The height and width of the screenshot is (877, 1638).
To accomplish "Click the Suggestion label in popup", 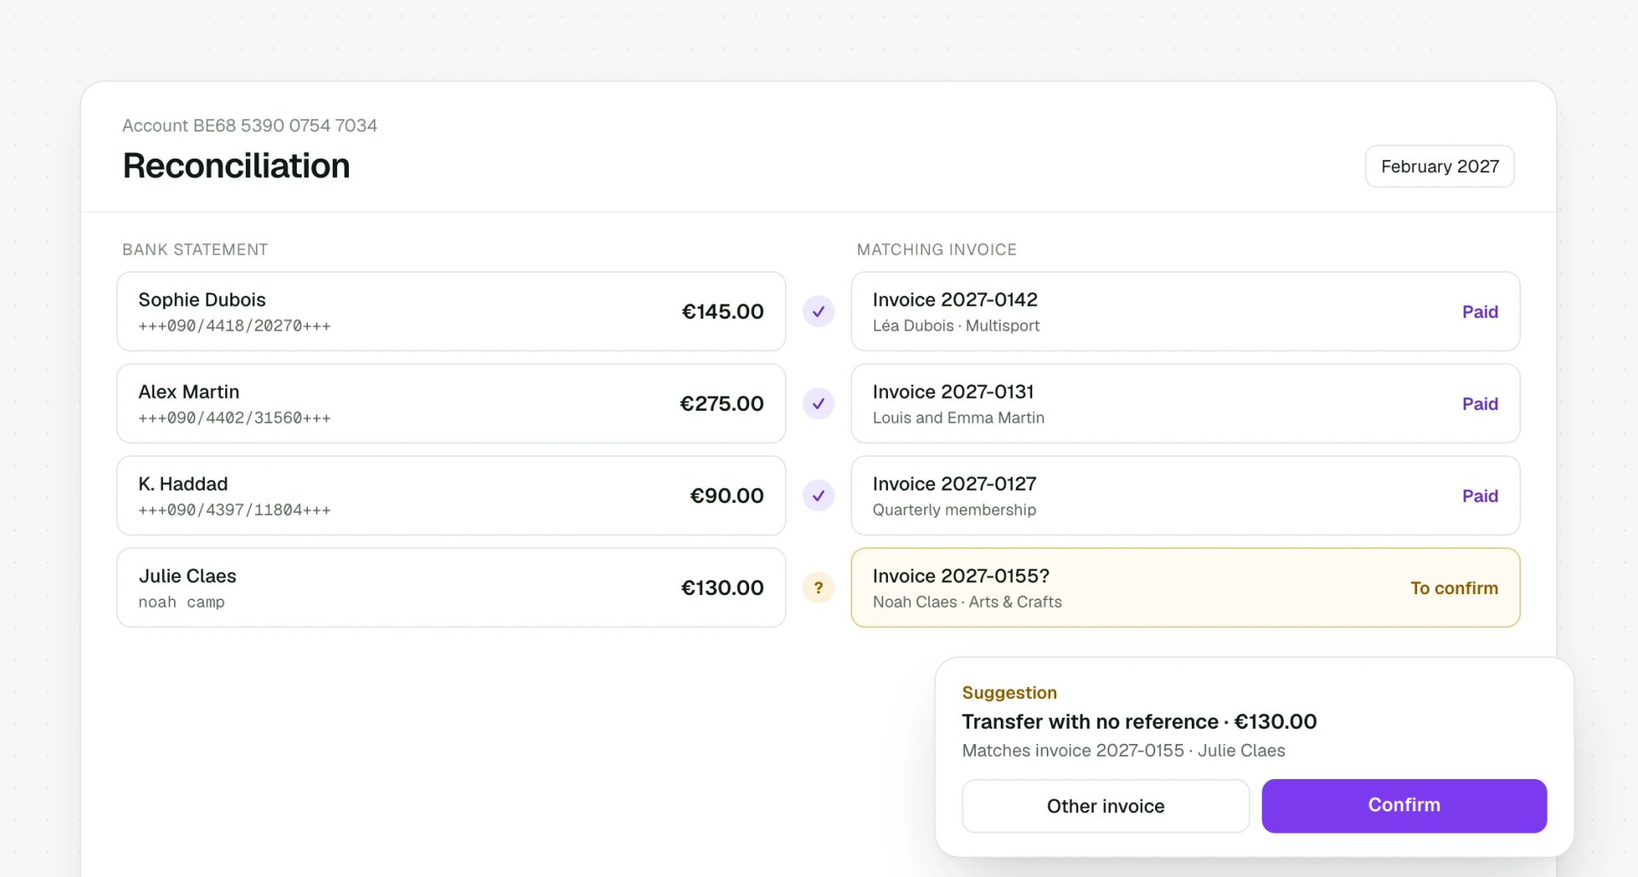I will (x=1009, y=693).
